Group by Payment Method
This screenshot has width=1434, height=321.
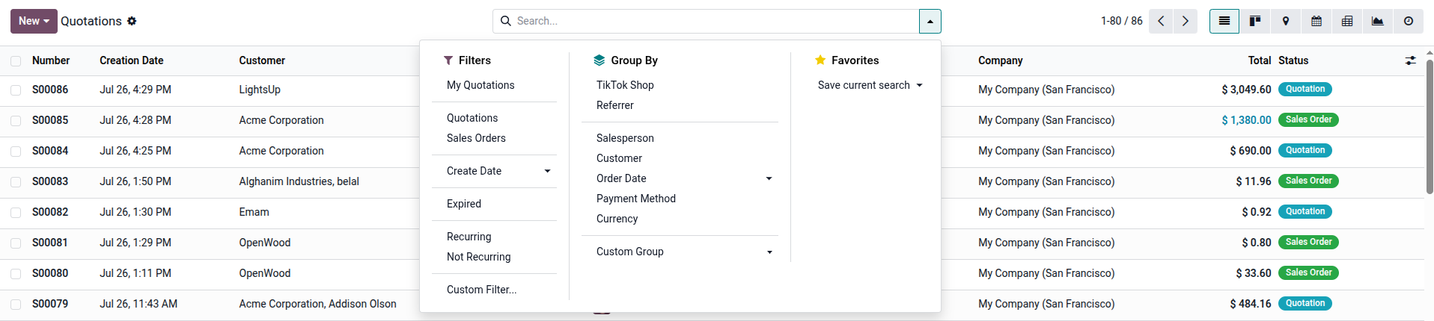point(636,199)
